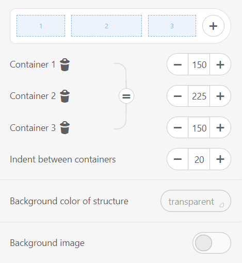The width and height of the screenshot is (242, 263).
Task: Add a new container with plus circle
Action: point(213,26)
